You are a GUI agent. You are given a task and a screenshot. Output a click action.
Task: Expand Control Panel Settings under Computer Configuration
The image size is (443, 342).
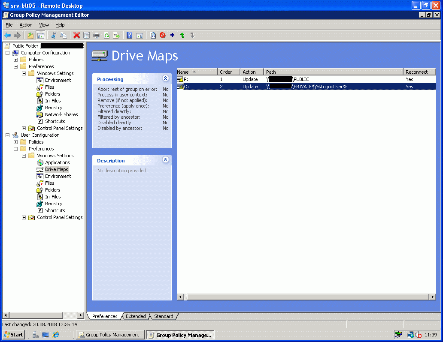coord(24,128)
